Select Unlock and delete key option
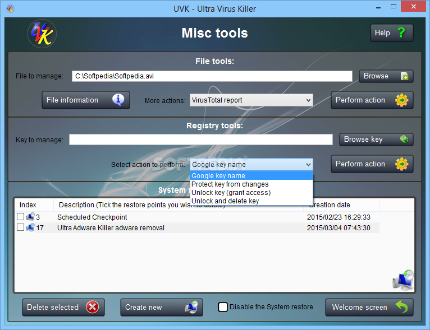This screenshot has height=330, width=430. tap(251, 201)
